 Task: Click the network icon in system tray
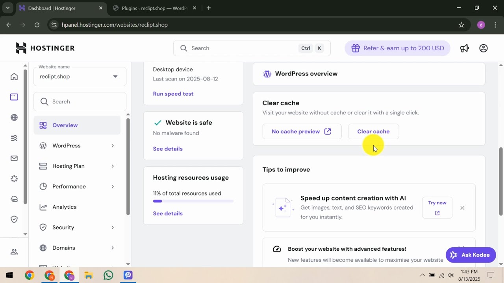click(x=442, y=275)
